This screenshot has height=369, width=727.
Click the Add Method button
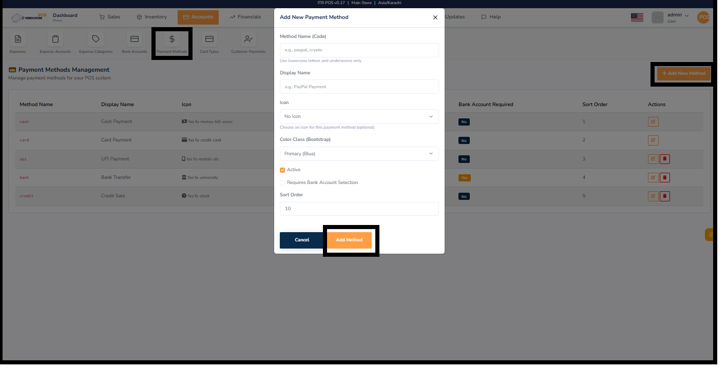pos(350,240)
